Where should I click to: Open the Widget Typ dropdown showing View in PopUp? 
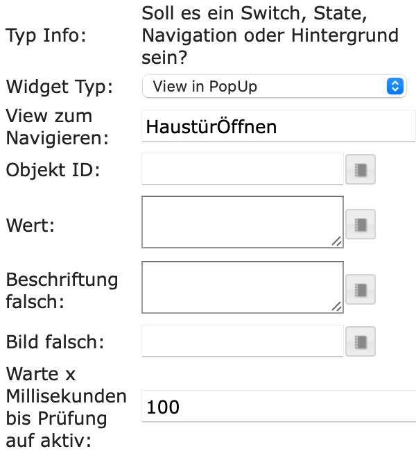(x=272, y=87)
